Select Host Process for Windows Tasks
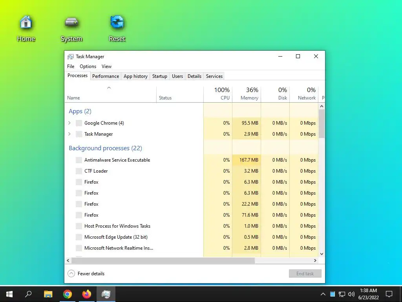This screenshot has width=402, height=302. click(x=192, y=226)
